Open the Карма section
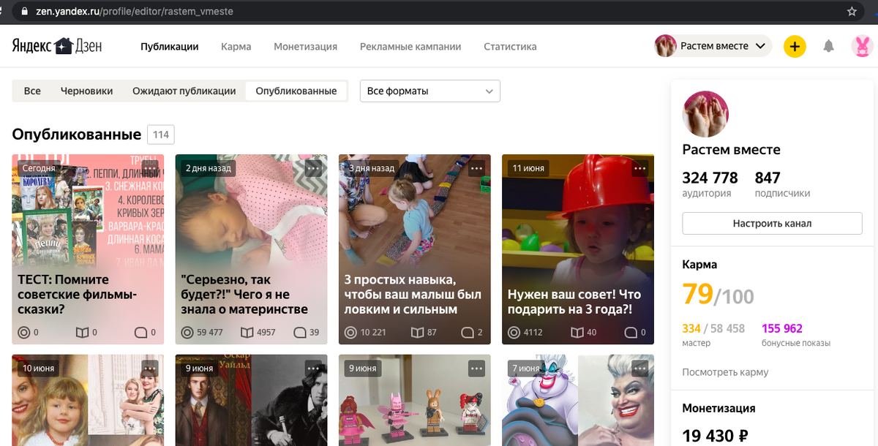Viewport: 878px width, 446px height. 236,46
